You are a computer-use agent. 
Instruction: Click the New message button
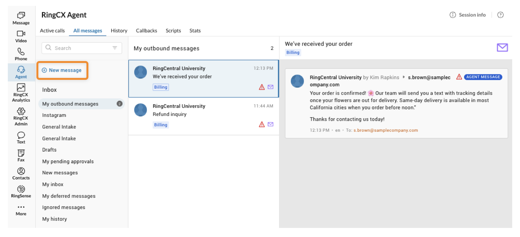click(x=62, y=70)
